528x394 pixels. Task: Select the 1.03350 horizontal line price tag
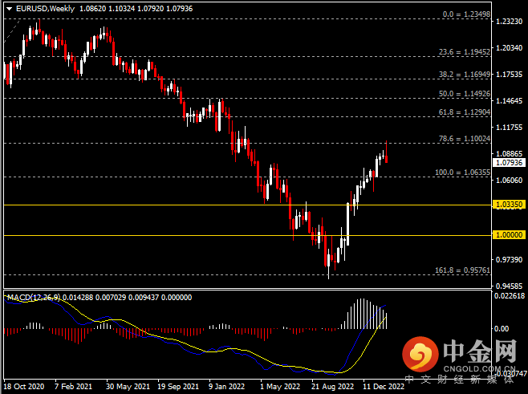point(510,205)
